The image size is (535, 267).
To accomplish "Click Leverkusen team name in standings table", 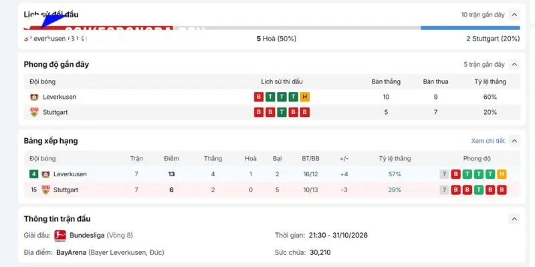I will click(x=70, y=174).
